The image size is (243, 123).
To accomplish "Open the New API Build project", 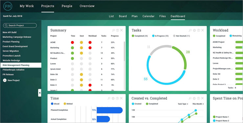I will [10, 32].
